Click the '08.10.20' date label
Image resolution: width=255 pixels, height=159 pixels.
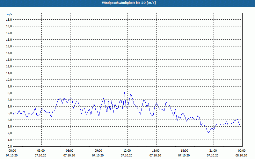coord(241,156)
